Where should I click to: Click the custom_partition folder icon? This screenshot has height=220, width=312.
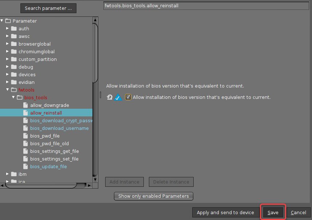(x=14, y=59)
